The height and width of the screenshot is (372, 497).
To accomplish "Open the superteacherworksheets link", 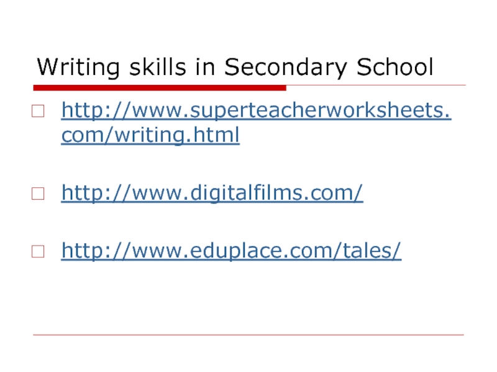I will [x=256, y=112].
